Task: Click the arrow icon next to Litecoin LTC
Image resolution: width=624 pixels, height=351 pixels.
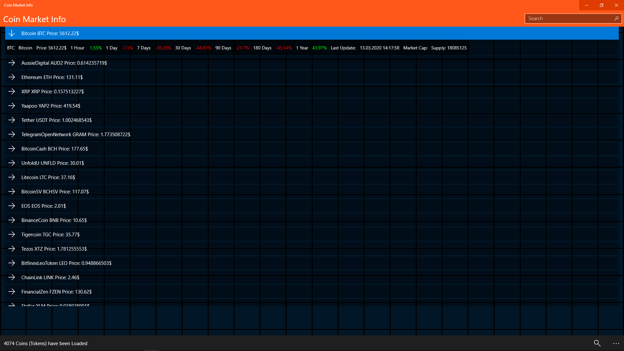Action: pos(12,177)
